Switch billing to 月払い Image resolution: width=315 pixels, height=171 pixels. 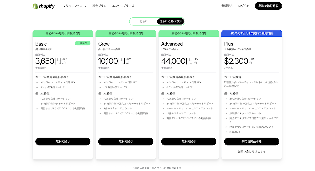click(144, 22)
